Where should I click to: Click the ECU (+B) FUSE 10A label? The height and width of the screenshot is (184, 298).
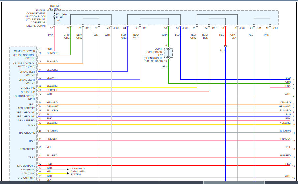61,17
